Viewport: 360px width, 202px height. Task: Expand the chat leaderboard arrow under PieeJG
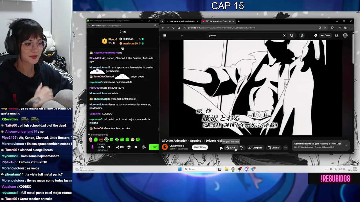[123, 49]
